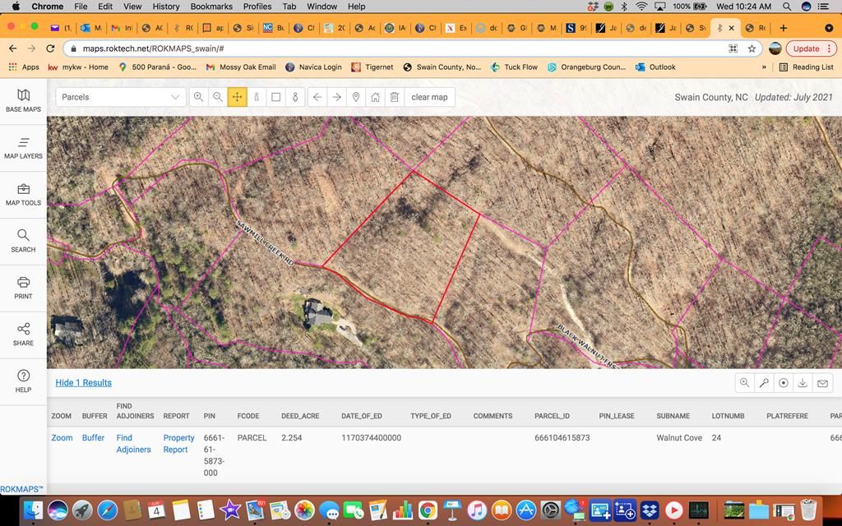Open the Property Report for the parcel
The width and height of the screenshot is (842, 526).
coord(178,443)
